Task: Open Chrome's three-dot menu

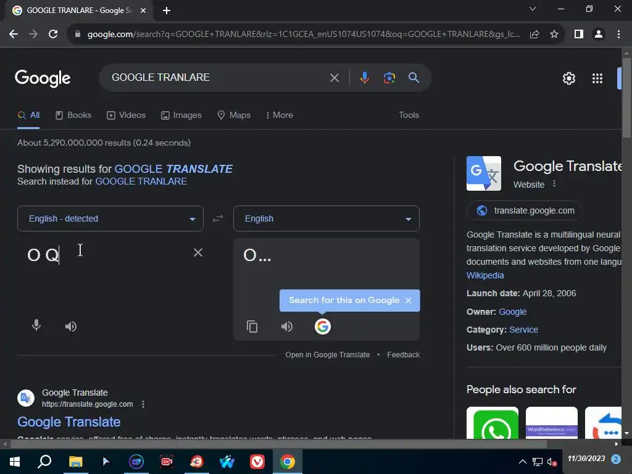Action: pos(618,35)
